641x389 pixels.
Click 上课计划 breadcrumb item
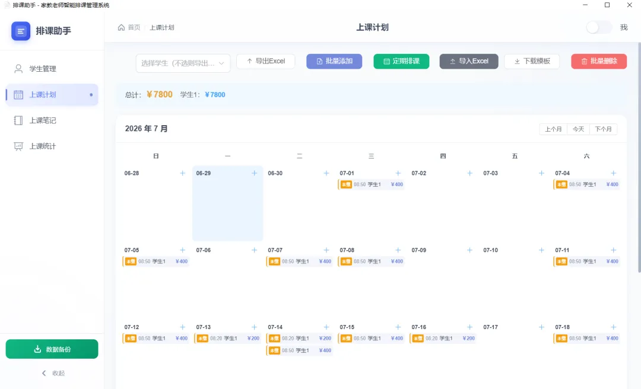162,27
